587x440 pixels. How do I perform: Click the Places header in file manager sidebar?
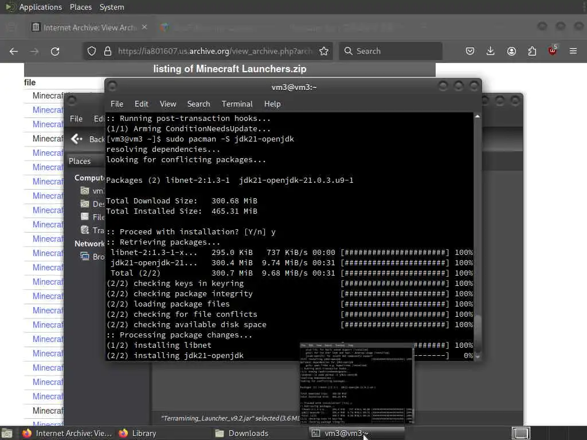(80, 161)
